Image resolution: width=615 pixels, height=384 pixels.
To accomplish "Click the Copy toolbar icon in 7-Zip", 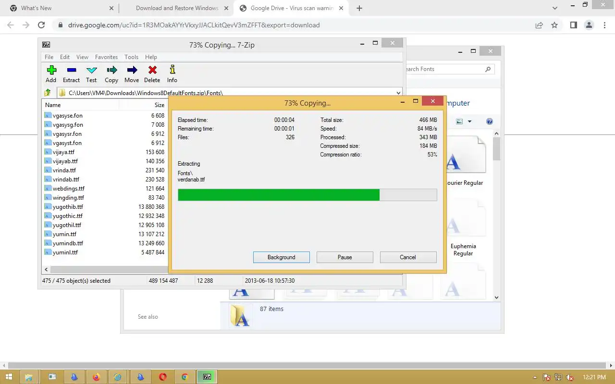I will 111,70.
